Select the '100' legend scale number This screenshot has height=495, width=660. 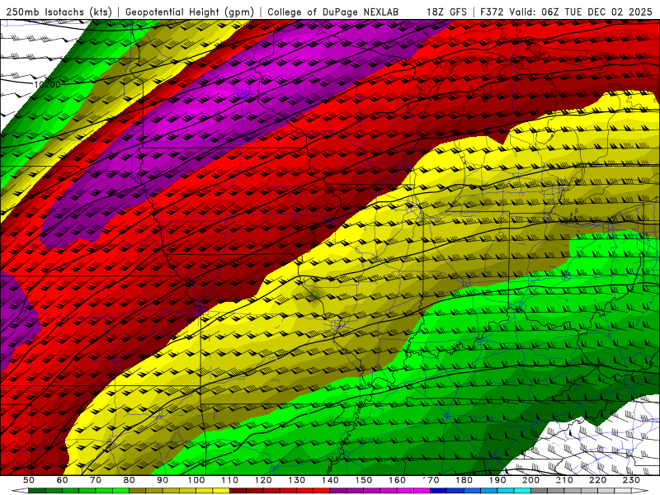click(196, 480)
